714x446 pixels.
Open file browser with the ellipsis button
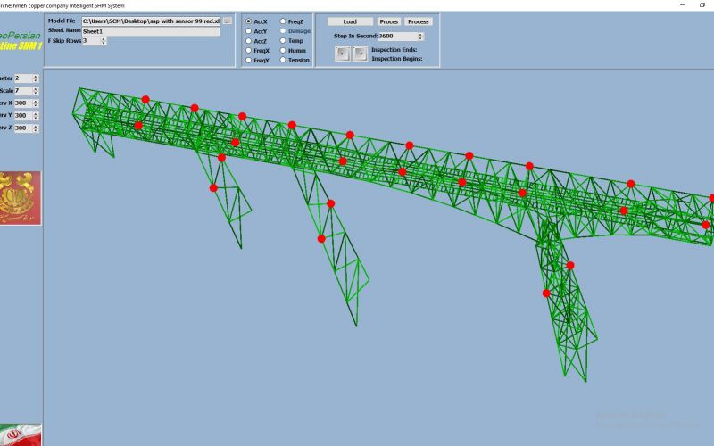(228, 21)
